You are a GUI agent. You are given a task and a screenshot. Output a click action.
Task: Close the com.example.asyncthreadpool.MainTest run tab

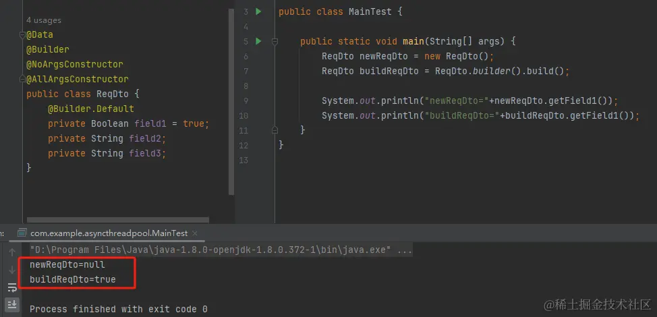click(194, 233)
